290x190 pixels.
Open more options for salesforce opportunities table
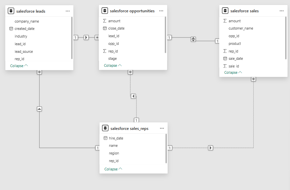(161, 11)
